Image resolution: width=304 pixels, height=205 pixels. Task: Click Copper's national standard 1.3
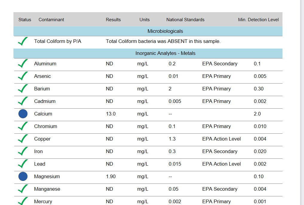pyautogui.click(x=172, y=139)
